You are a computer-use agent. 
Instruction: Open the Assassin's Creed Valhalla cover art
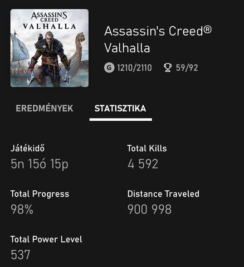(x=50, y=48)
